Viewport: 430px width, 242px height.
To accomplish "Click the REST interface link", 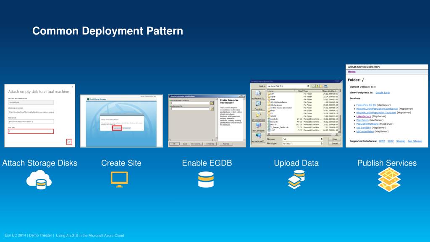I will (382, 141).
